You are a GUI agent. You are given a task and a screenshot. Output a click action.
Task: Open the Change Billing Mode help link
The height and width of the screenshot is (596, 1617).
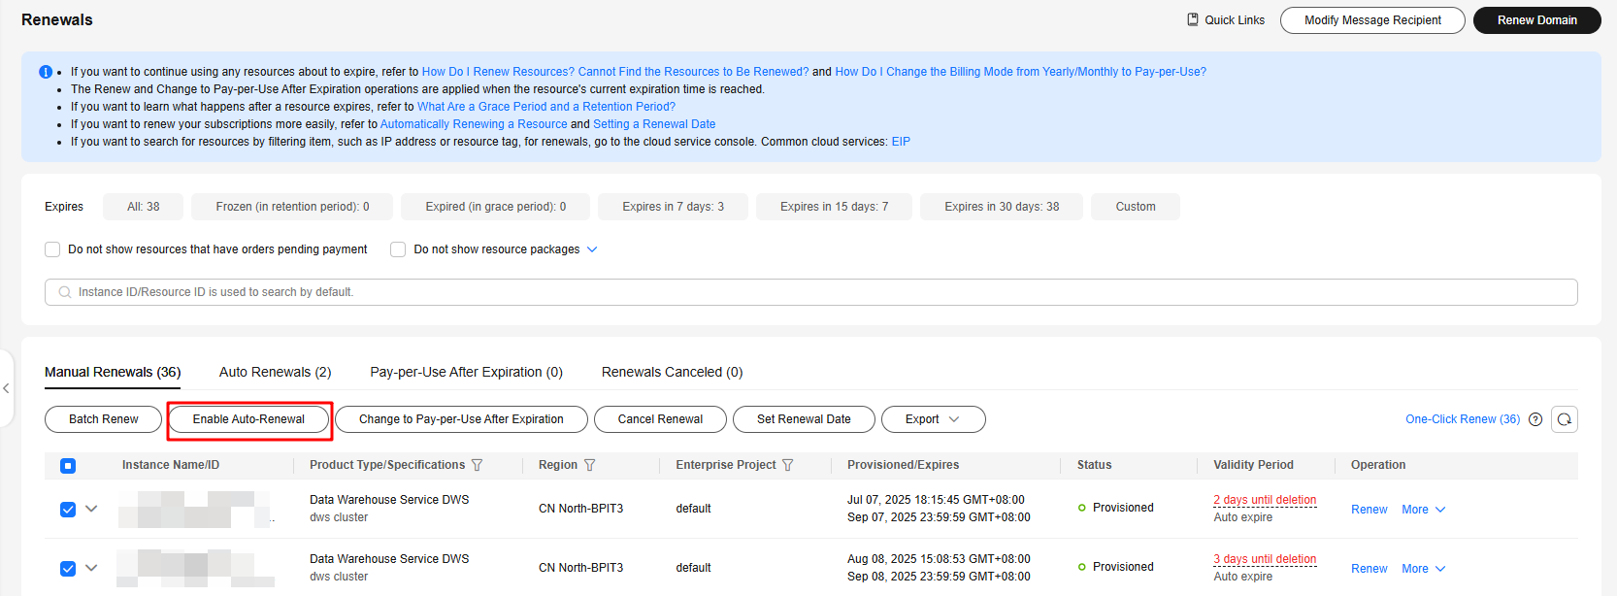[x=1021, y=72]
